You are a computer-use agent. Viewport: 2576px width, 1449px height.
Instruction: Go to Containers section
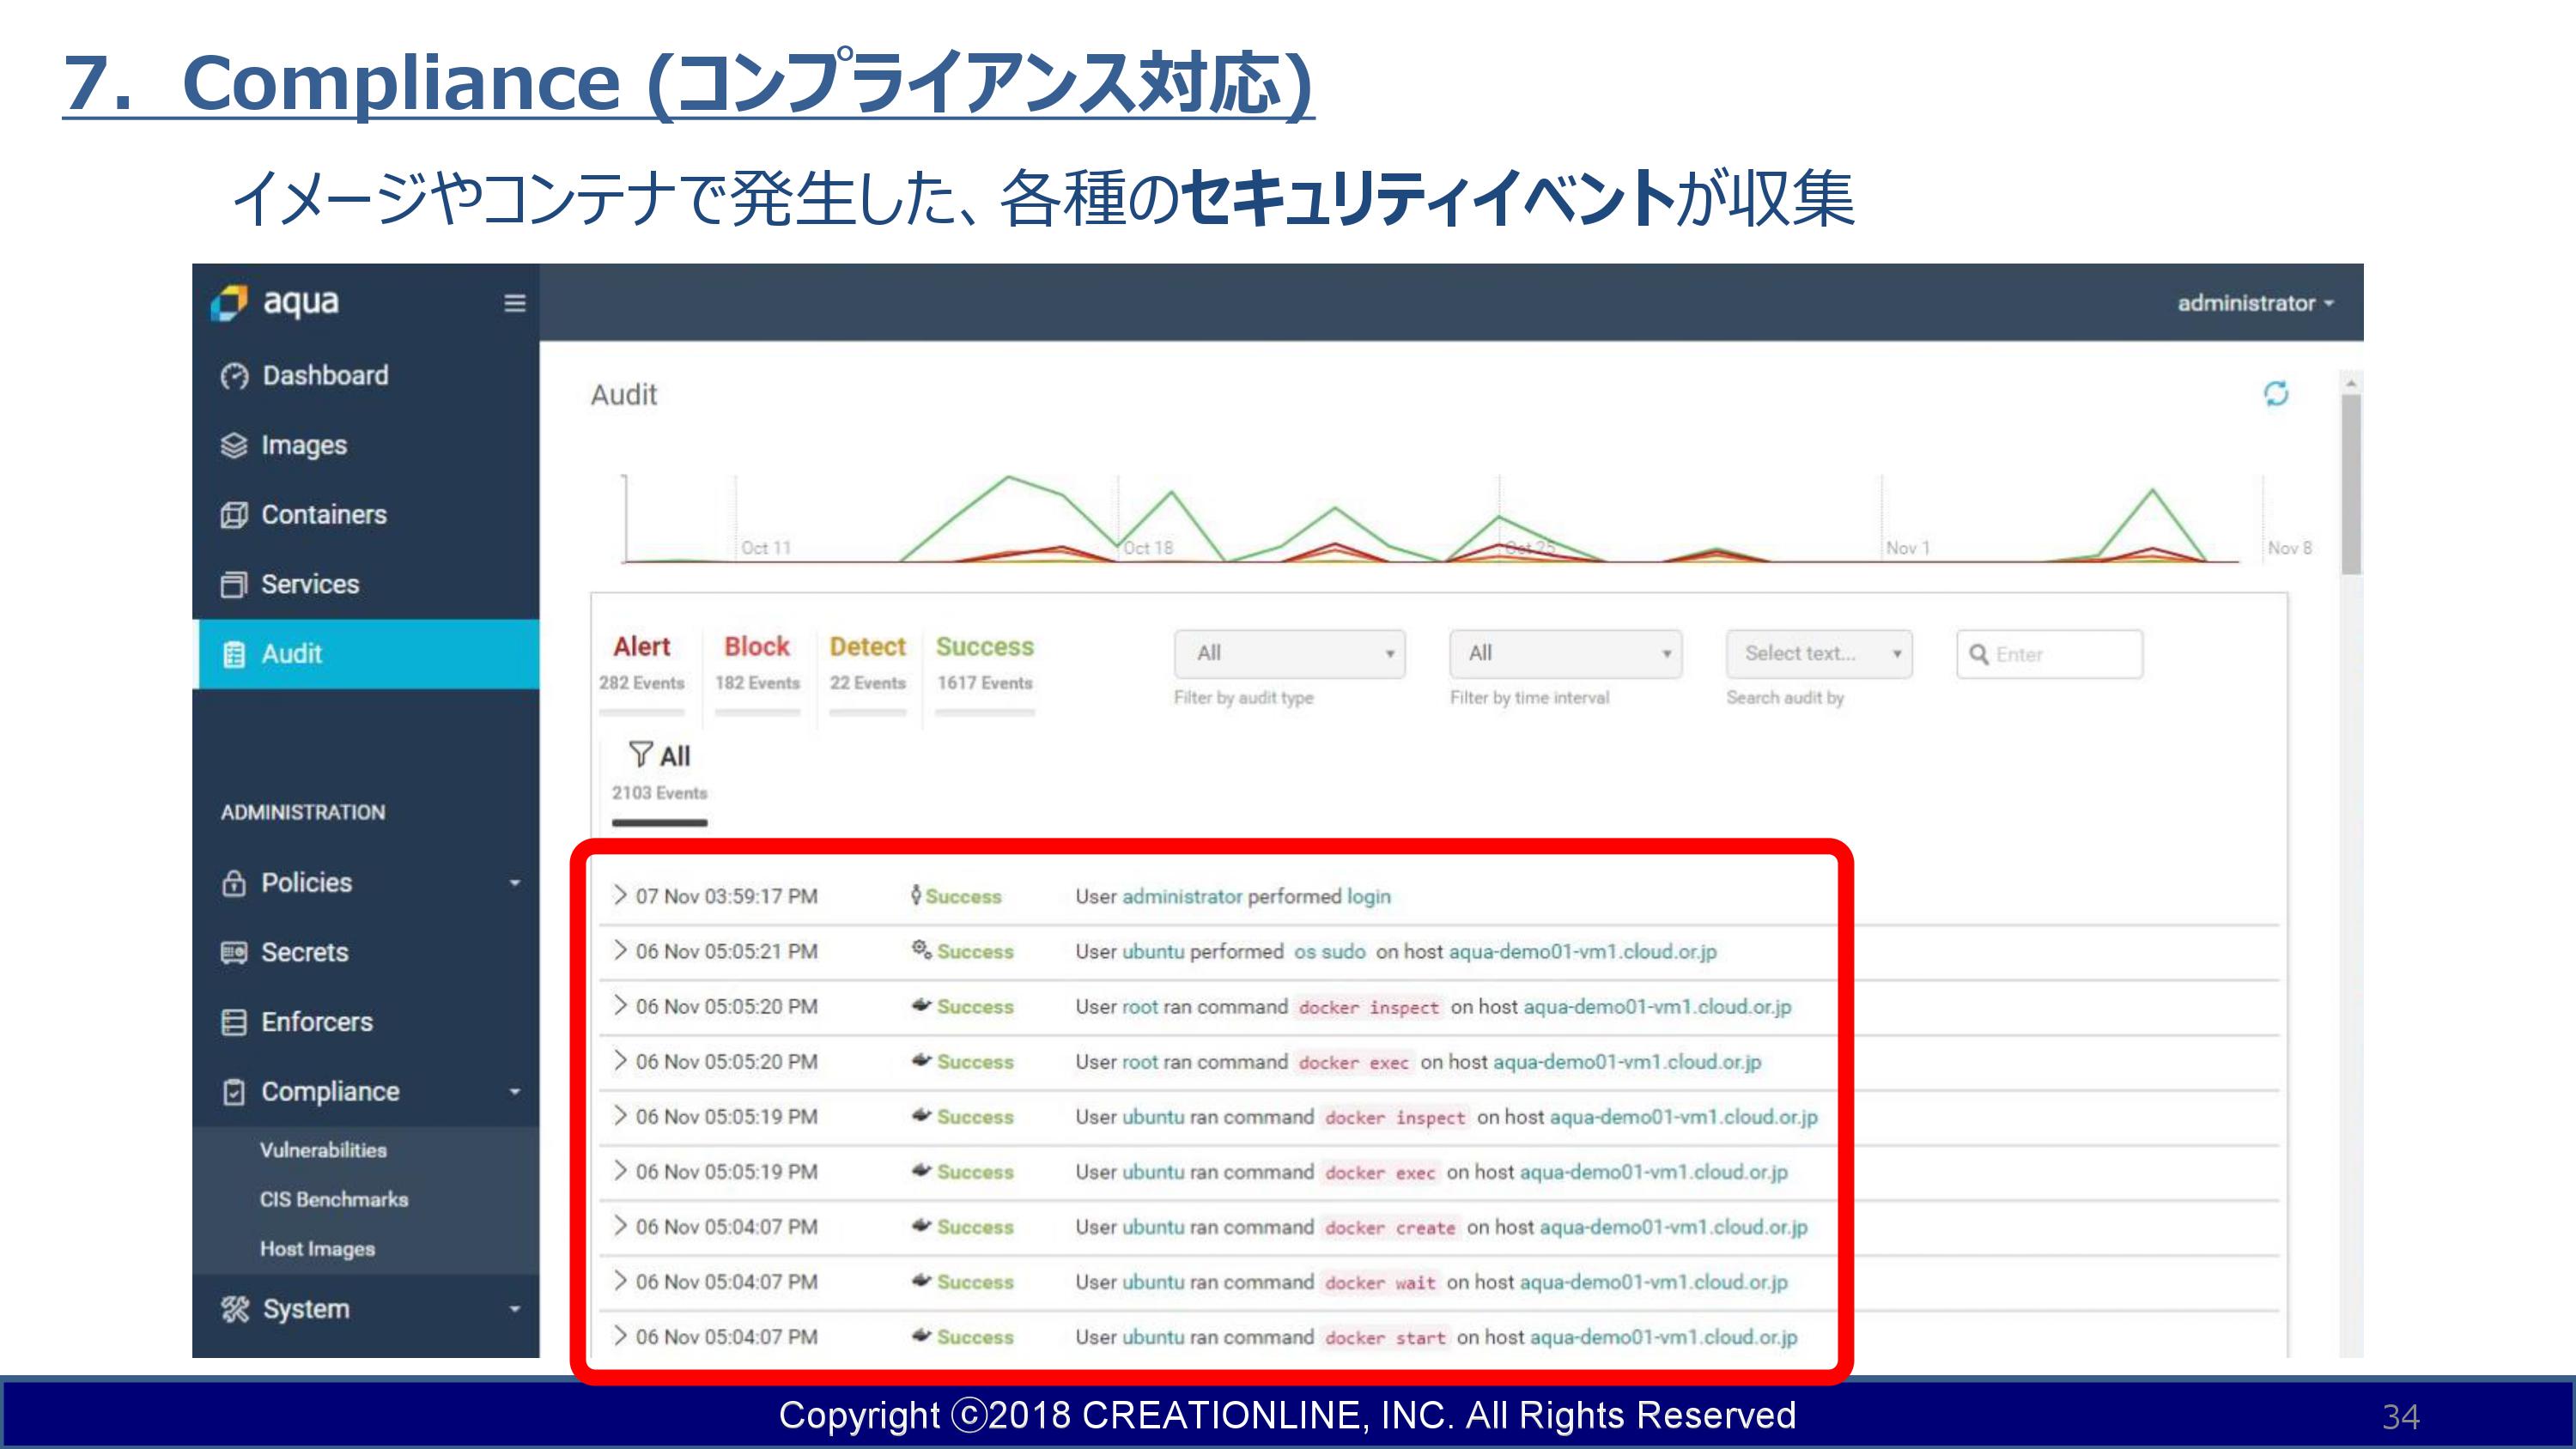point(324,515)
